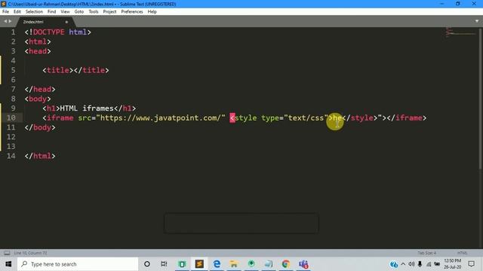
Task: Click the taskbar search box
Action: (78, 264)
